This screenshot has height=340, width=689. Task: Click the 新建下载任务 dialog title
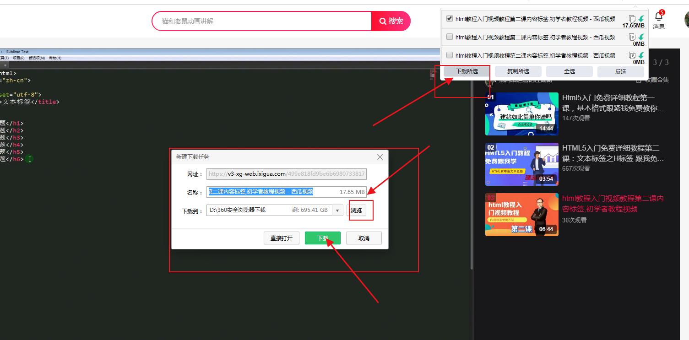[193, 157]
